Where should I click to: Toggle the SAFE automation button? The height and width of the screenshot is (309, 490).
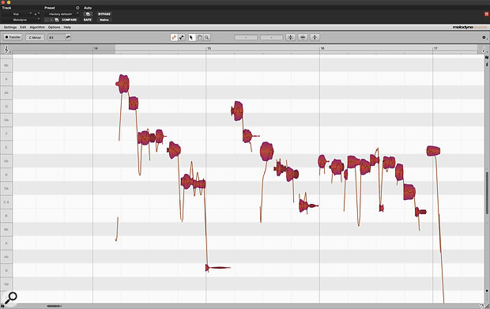pyautogui.click(x=88, y=20)
